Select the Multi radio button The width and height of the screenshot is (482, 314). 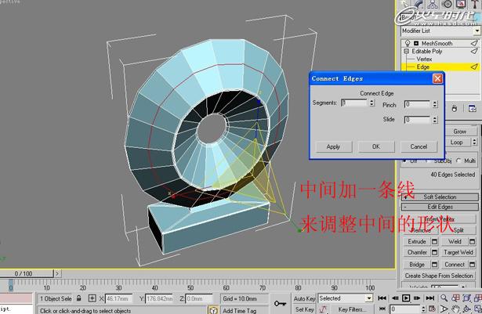click(x=458, y=161)
